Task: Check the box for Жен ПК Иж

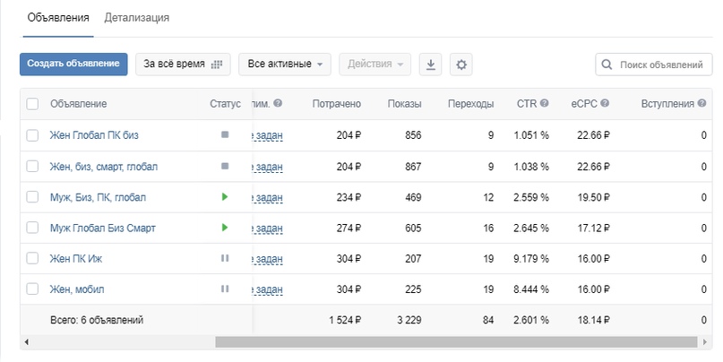Action: point(32,258)
